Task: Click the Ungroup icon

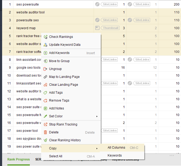Action: pos(45,69)
